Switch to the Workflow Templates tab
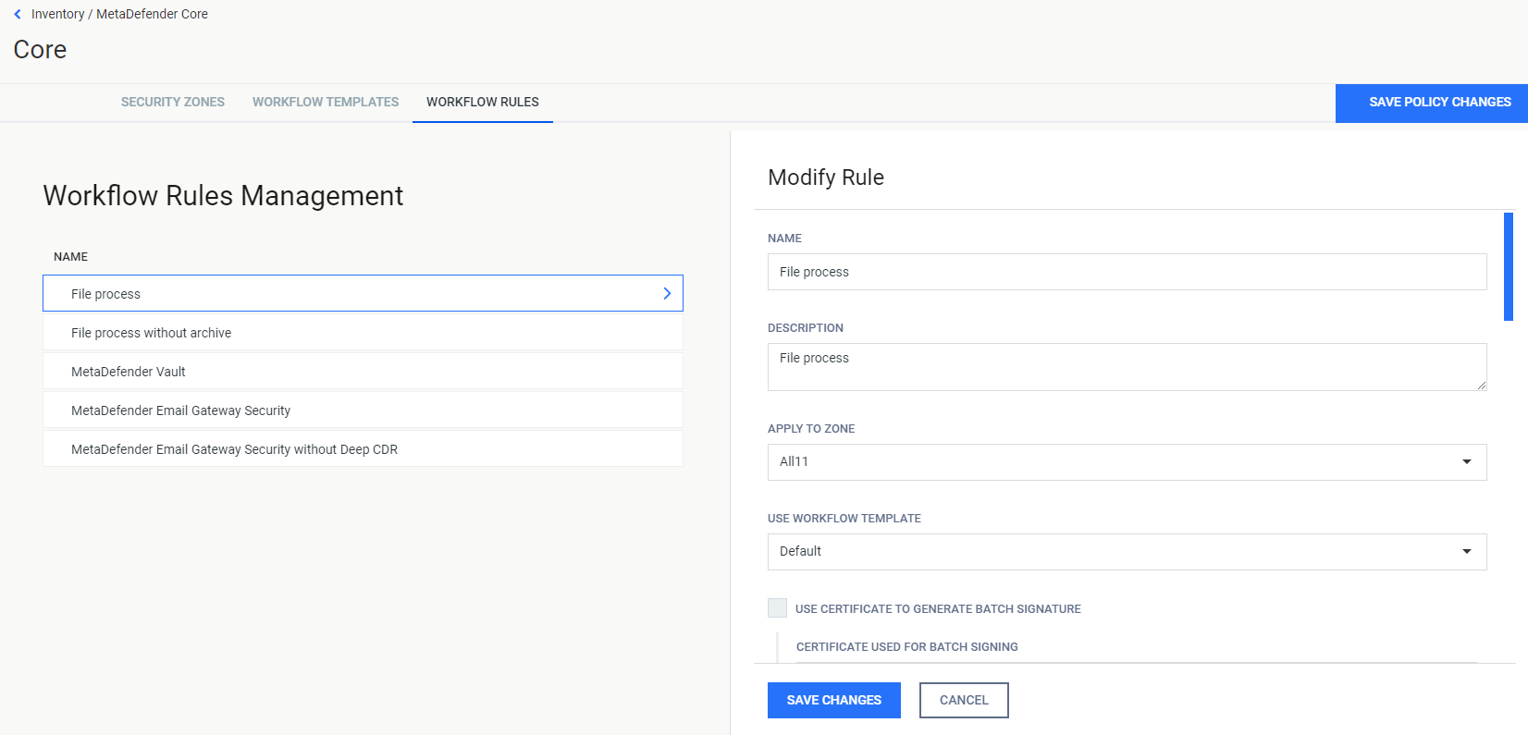1528x735 pixels. 326,102
